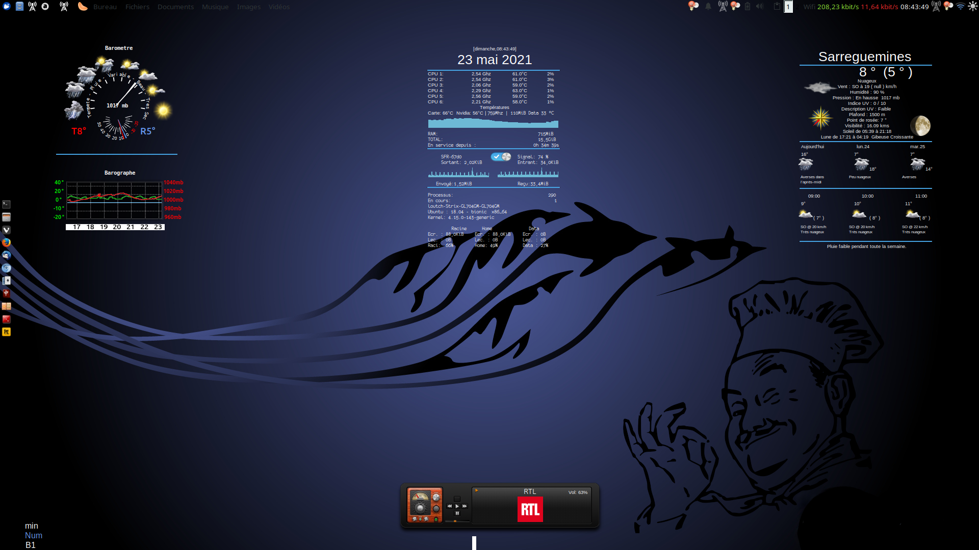The image size is (979, 550).
Task: Click the moon phase icon in weather widget
Action: pyautogui.click(x=920, y=126)
